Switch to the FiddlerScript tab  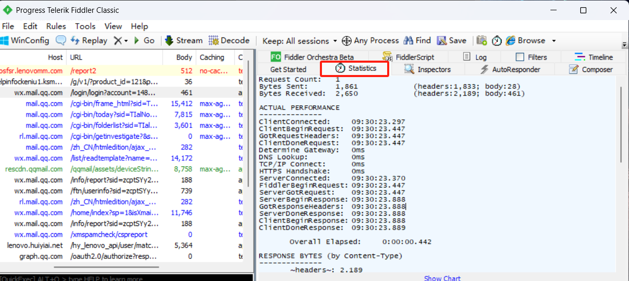[409, 57]
